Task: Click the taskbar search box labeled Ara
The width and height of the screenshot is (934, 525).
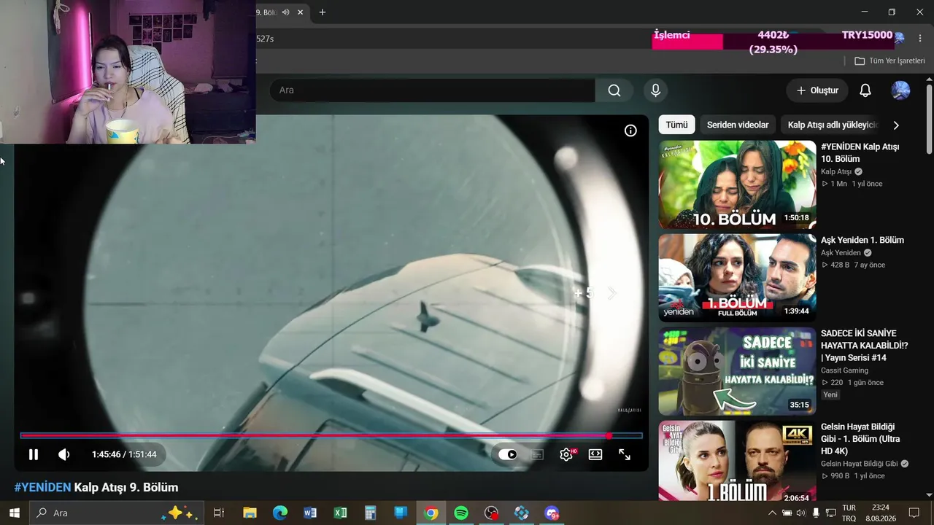Action: coord(117,513)
